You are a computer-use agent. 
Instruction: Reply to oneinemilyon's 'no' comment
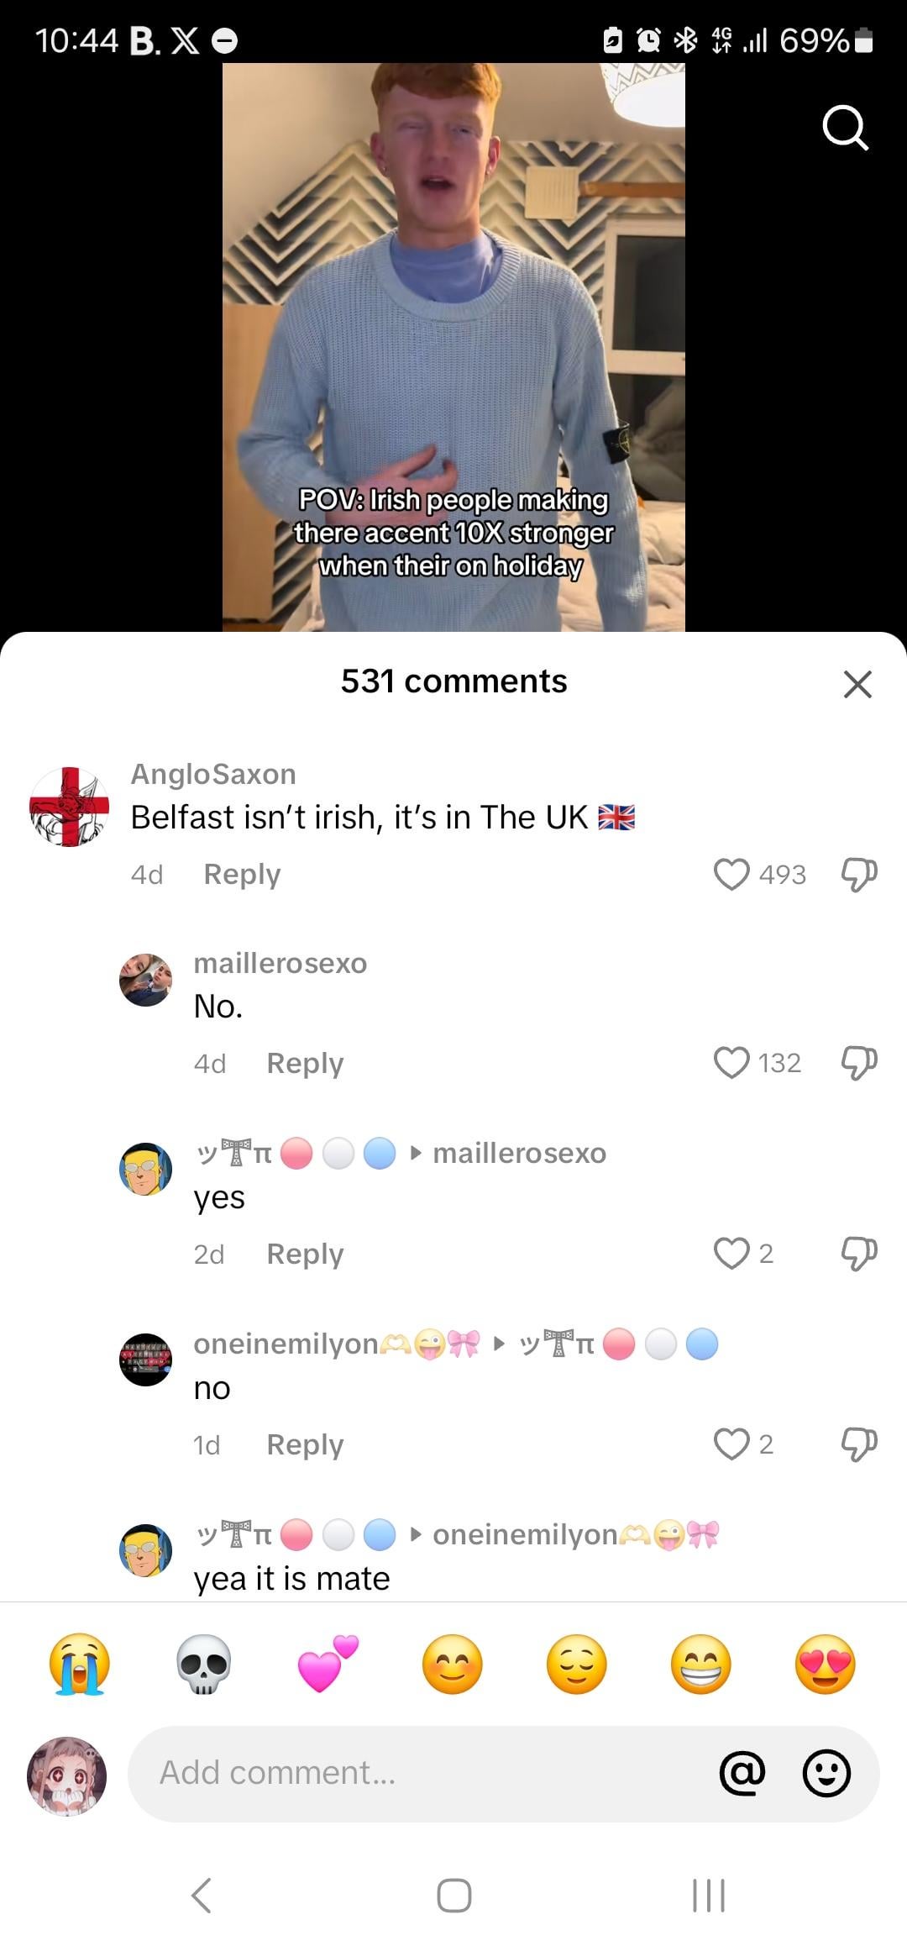pyautogui.click(x=305, y=1445)
